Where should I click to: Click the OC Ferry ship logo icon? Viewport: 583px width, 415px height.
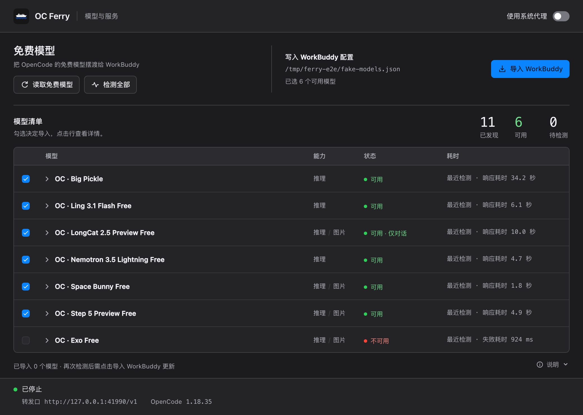tap(21, 16)
